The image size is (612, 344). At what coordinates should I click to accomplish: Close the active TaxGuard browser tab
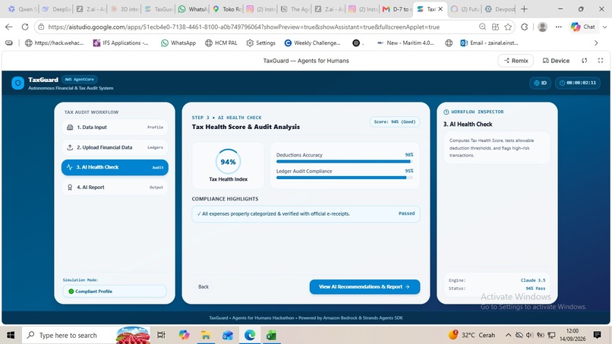coord(440,9)
